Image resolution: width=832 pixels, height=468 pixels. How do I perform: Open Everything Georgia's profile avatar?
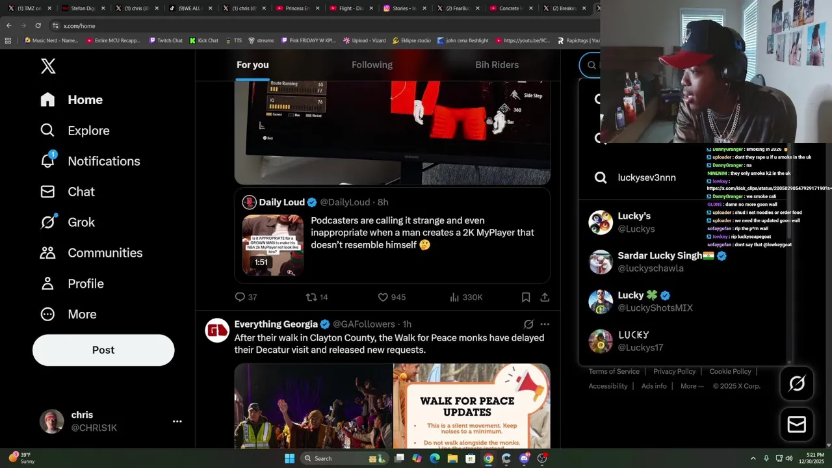(x=217, y=330)
